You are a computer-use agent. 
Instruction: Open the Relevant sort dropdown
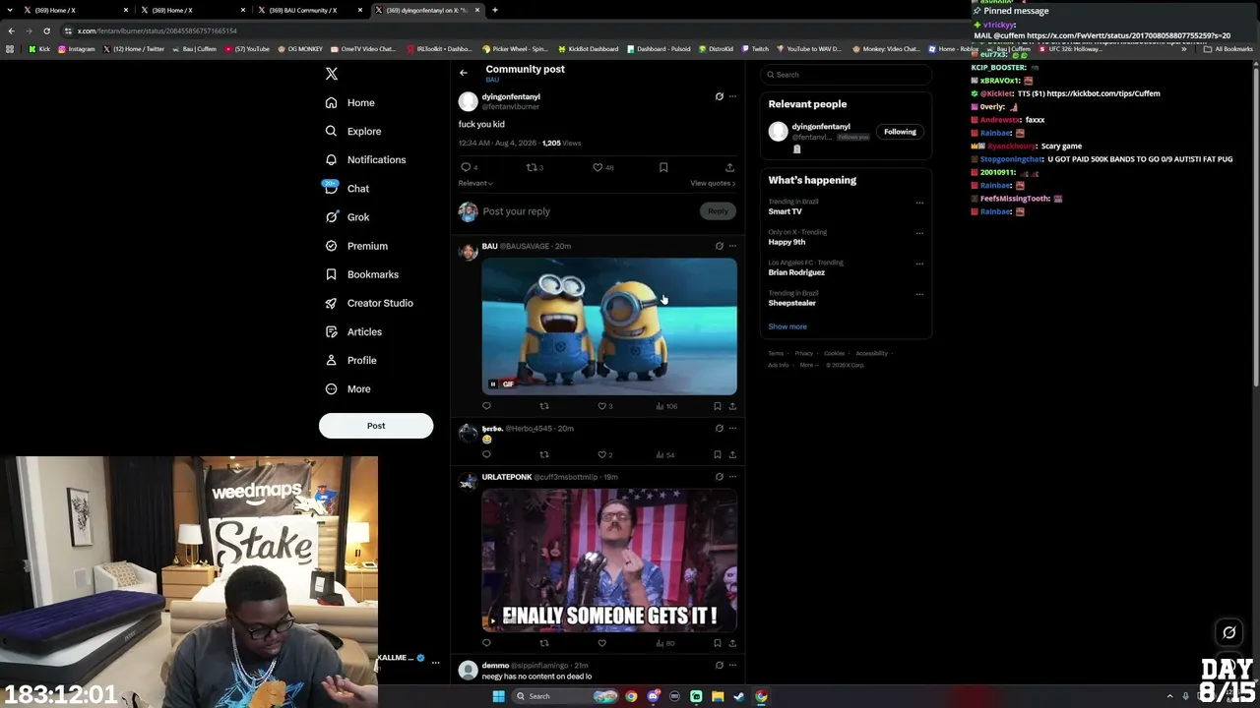475,183
